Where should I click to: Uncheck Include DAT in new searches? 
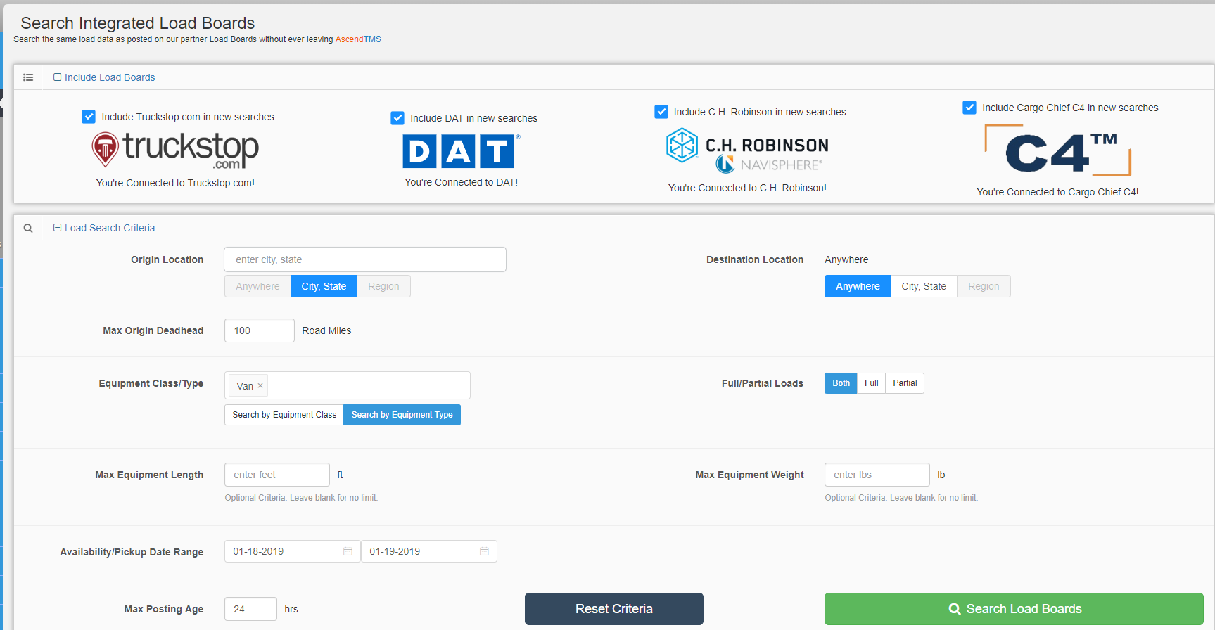point(397,118)
